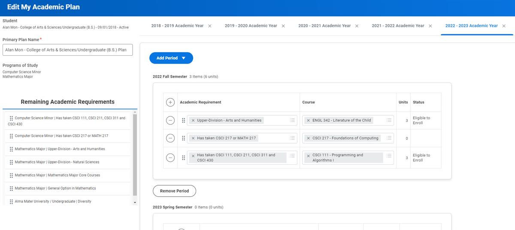This screenshot has width=515, height=230.
Task: Grab handle of Computer Science Minor CSCI 217 requirement
Action: (11, 136)
